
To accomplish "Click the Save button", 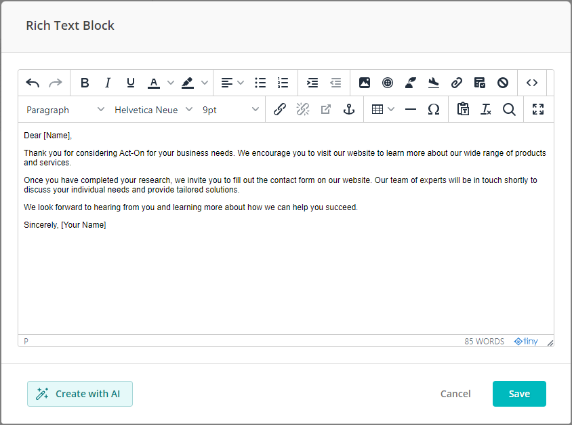I will click(519, 394).
